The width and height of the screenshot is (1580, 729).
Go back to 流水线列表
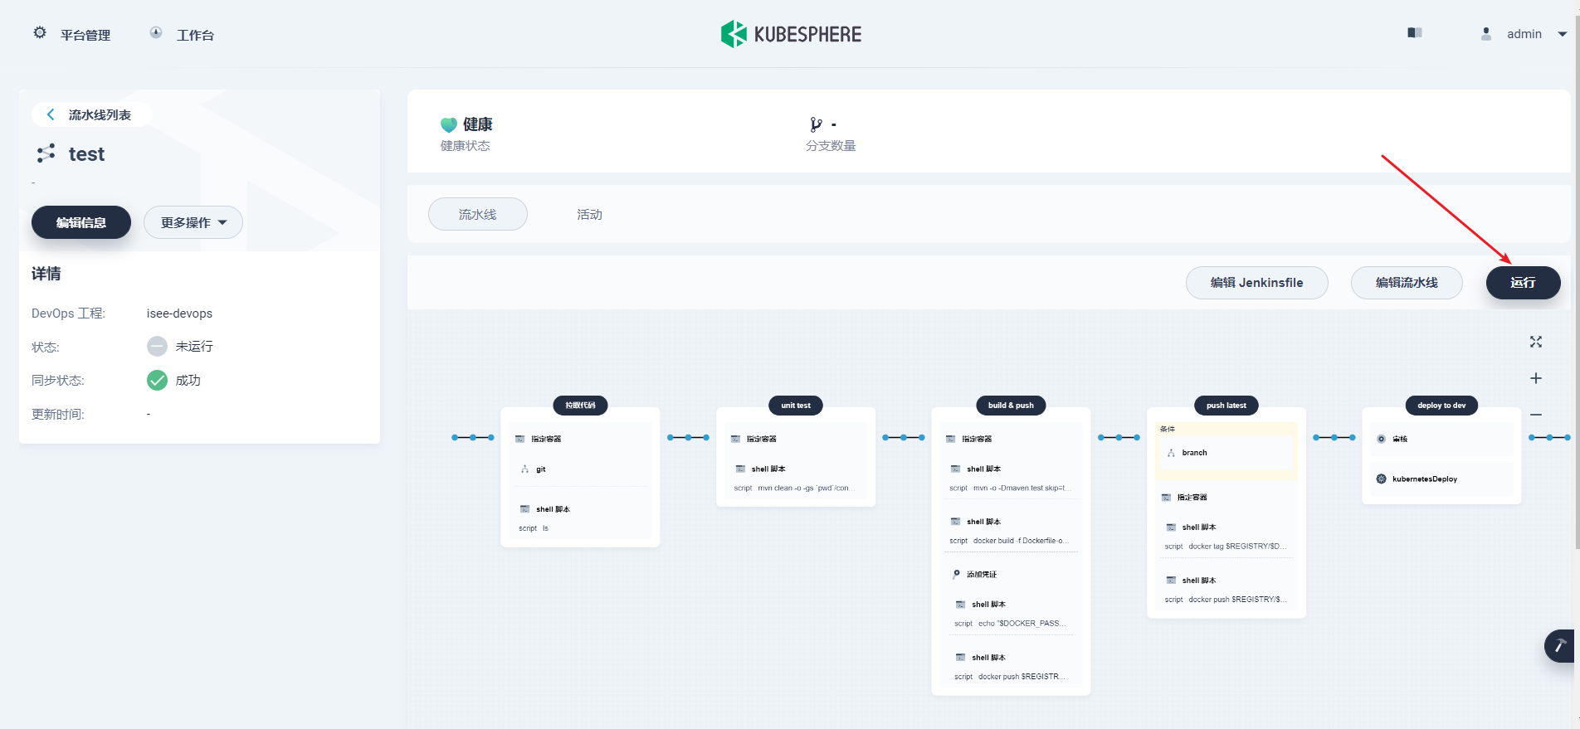point(91,114)
